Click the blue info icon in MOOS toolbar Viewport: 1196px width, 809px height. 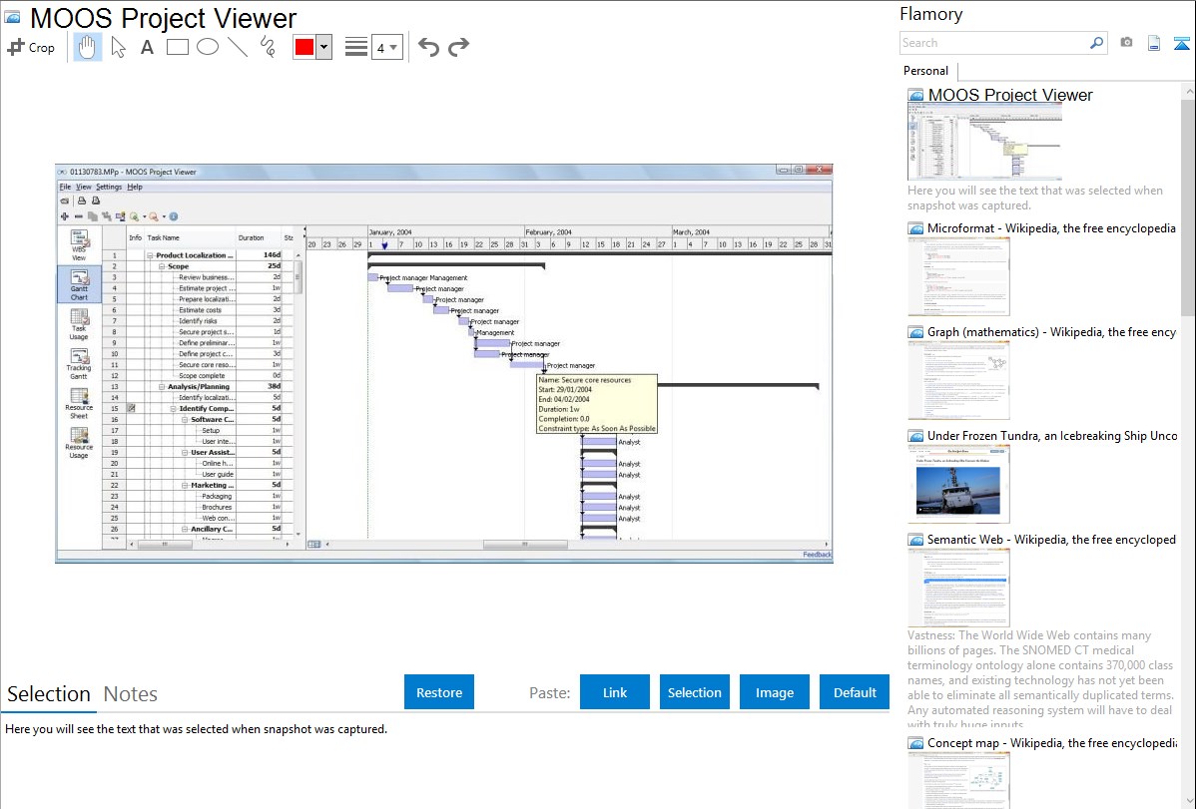[173, 216]
